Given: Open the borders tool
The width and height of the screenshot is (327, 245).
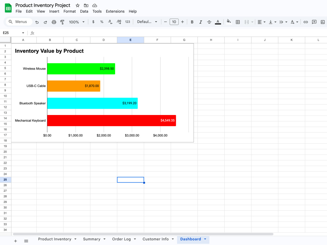Looking at the screenshot, I should [238, 22].
